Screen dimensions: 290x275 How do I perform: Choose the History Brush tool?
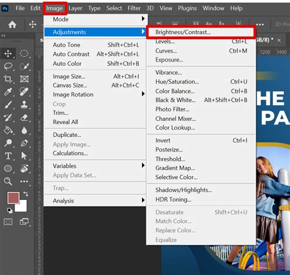(x=8, y=117)
